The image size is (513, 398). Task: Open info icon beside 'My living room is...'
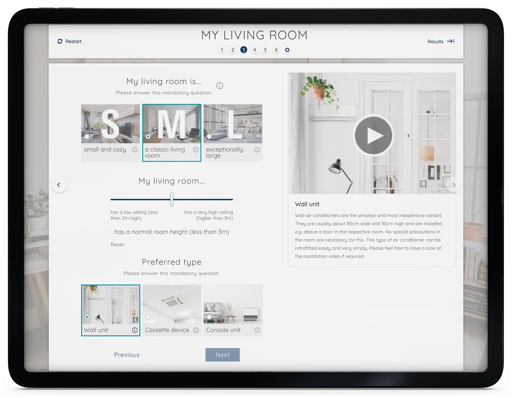(219, 86)
